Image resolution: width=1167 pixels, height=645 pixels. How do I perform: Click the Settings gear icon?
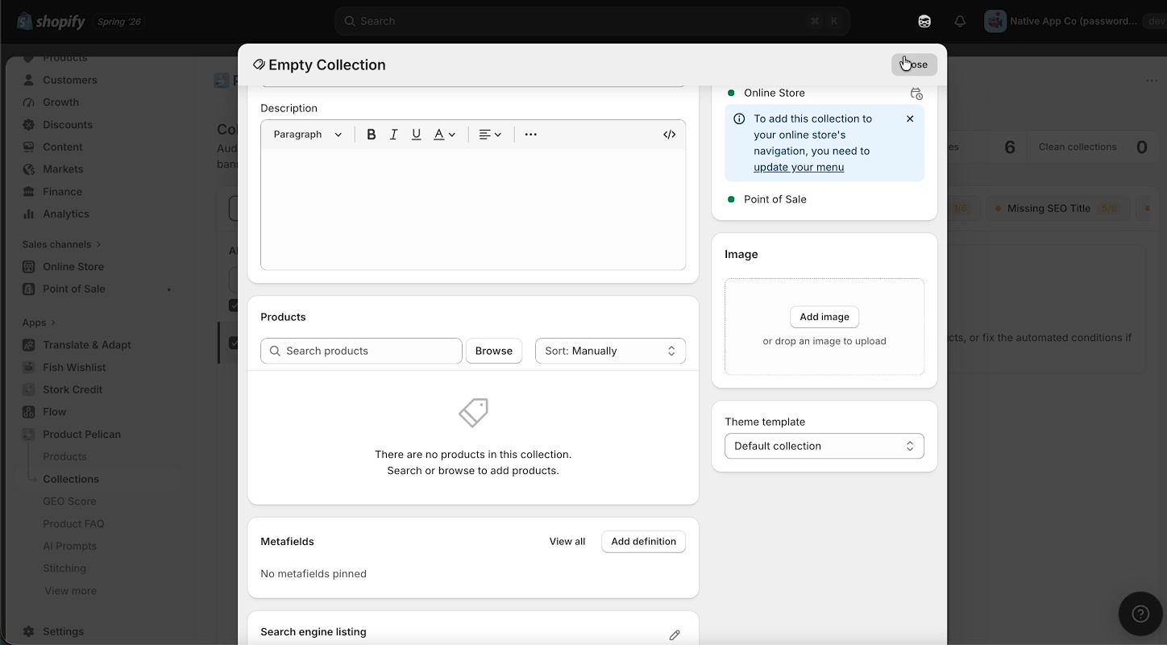(29, 632)
